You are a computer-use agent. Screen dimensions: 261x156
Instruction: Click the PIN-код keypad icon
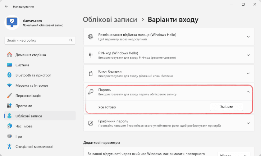coord(91,55)
